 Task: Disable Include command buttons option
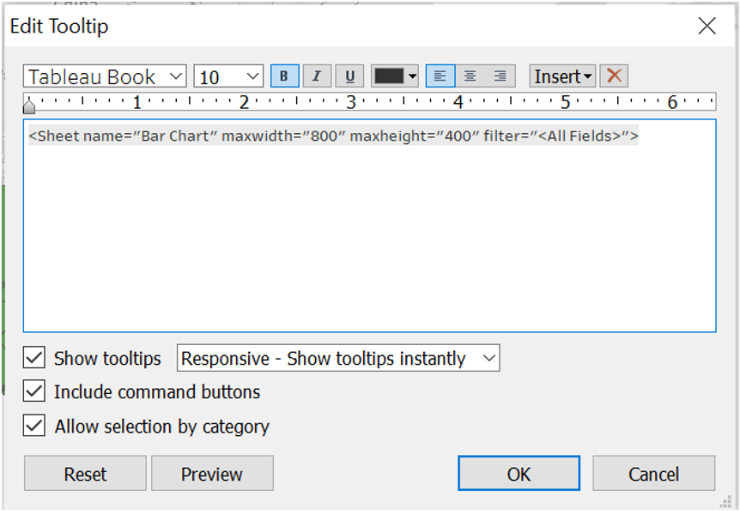(x=34, y=392)
